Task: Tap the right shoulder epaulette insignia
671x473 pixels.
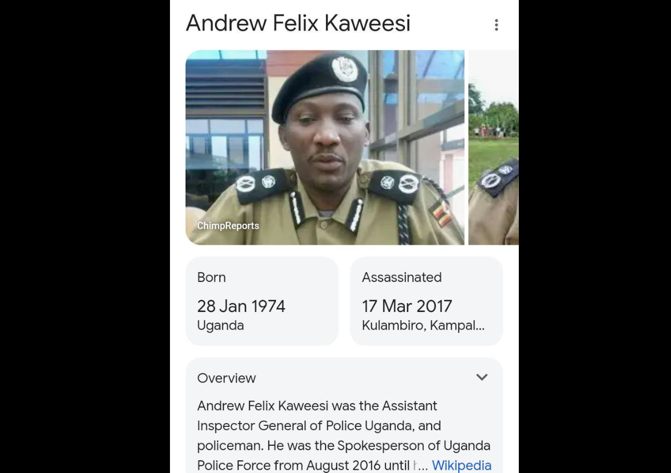Action: tap(399, 183)
